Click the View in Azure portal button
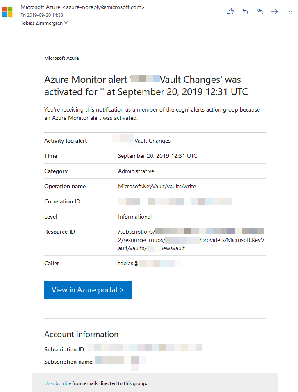The width and height of the screenshot is (298, 392). [x=88, y=290]
